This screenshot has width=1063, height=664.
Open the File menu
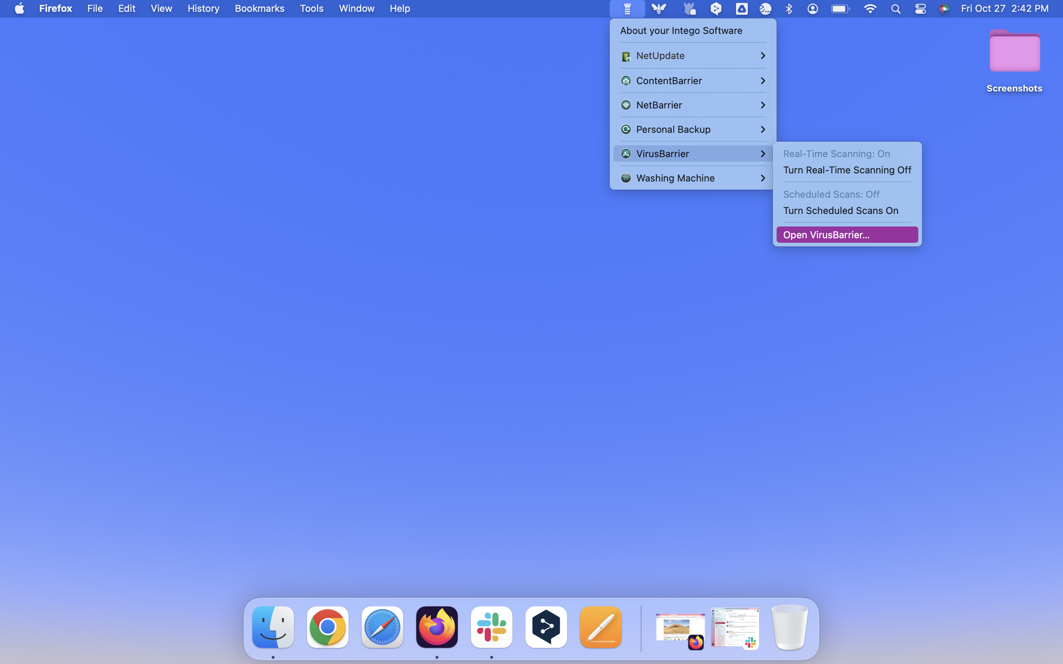point(95,8)
